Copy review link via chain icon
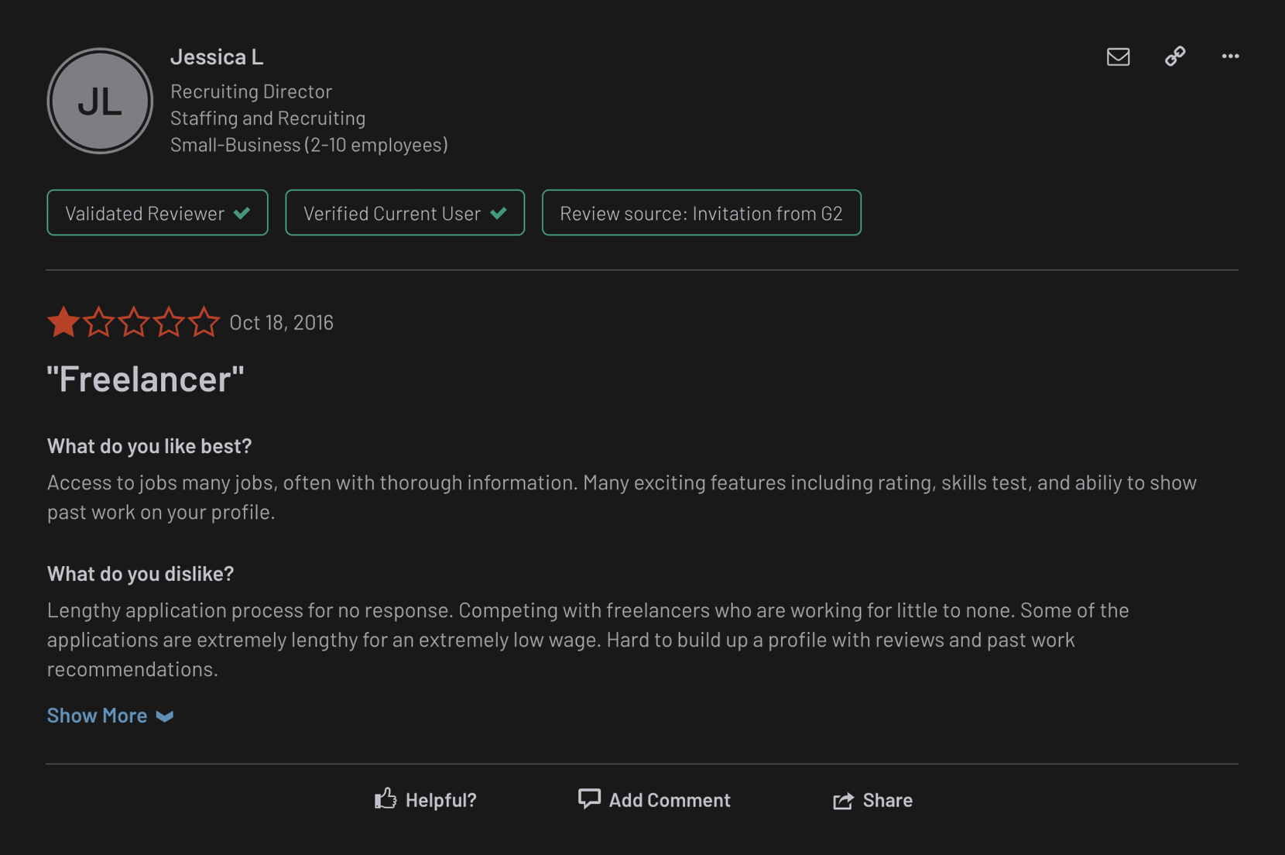 (1175, 57)
